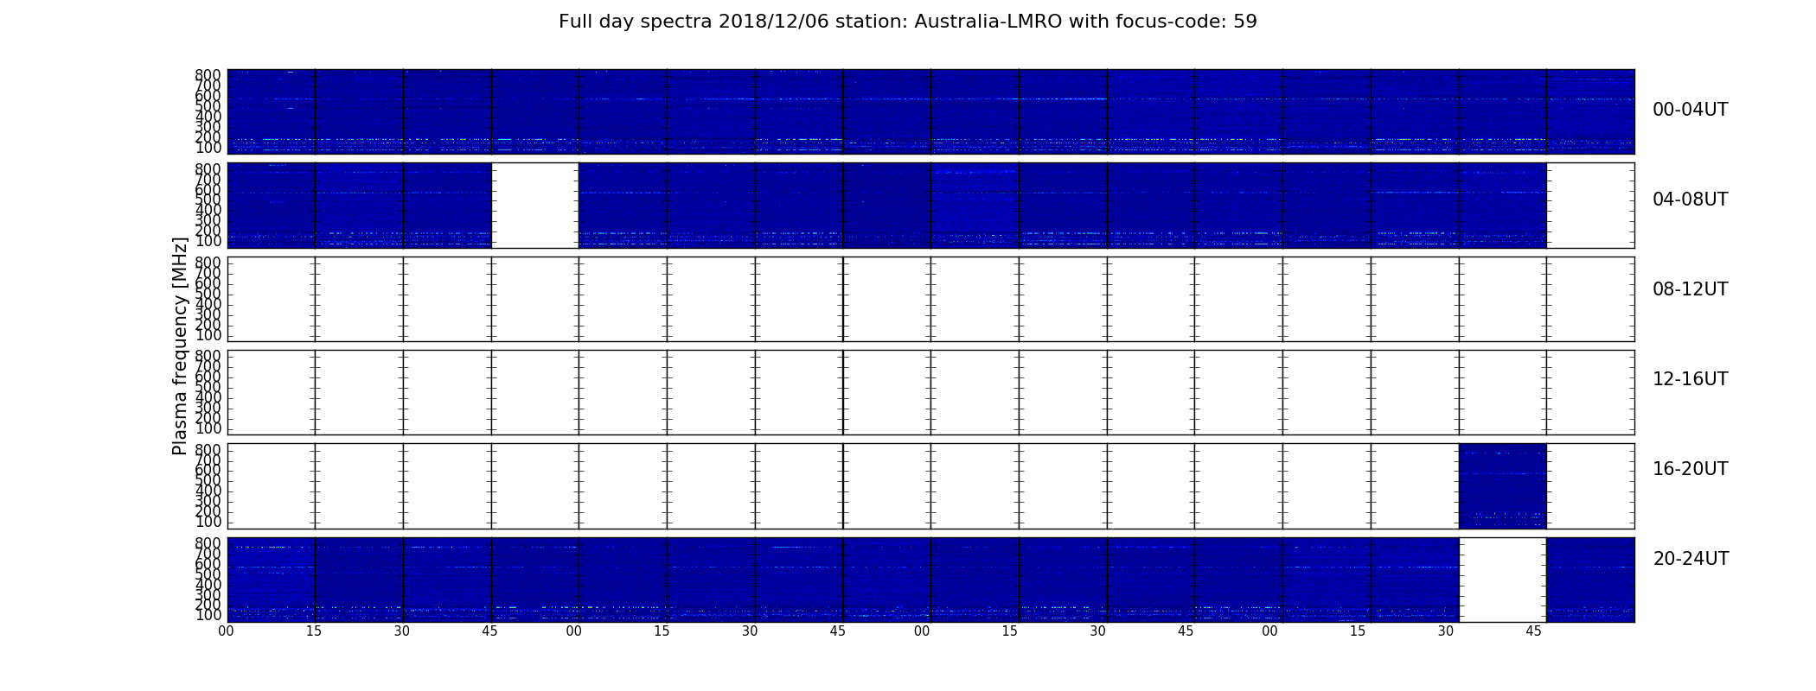This screenshot has width=1816, height=691.
Task: Click the "800" tick in the 00-04UT panel
Action: (x=208, y=75)
